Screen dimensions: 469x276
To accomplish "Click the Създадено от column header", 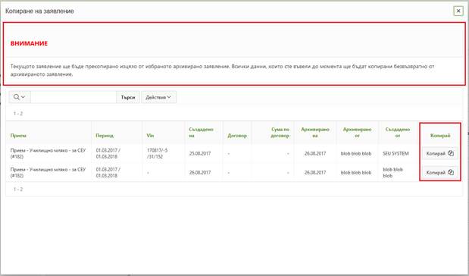I will pyautogui.click(x=398, y=132).
